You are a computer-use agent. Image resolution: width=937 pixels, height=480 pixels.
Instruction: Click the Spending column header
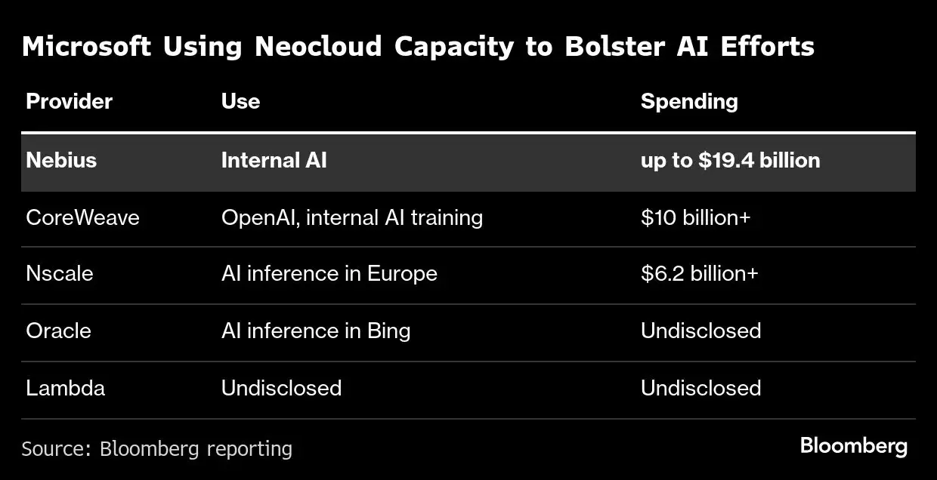(x=688, y=101)
